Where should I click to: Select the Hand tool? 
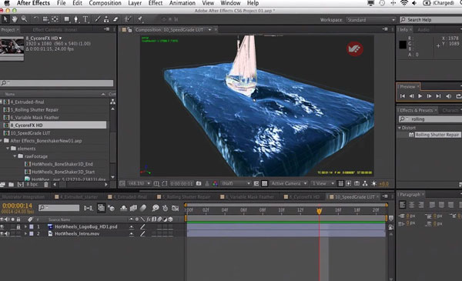click(15, 19)
